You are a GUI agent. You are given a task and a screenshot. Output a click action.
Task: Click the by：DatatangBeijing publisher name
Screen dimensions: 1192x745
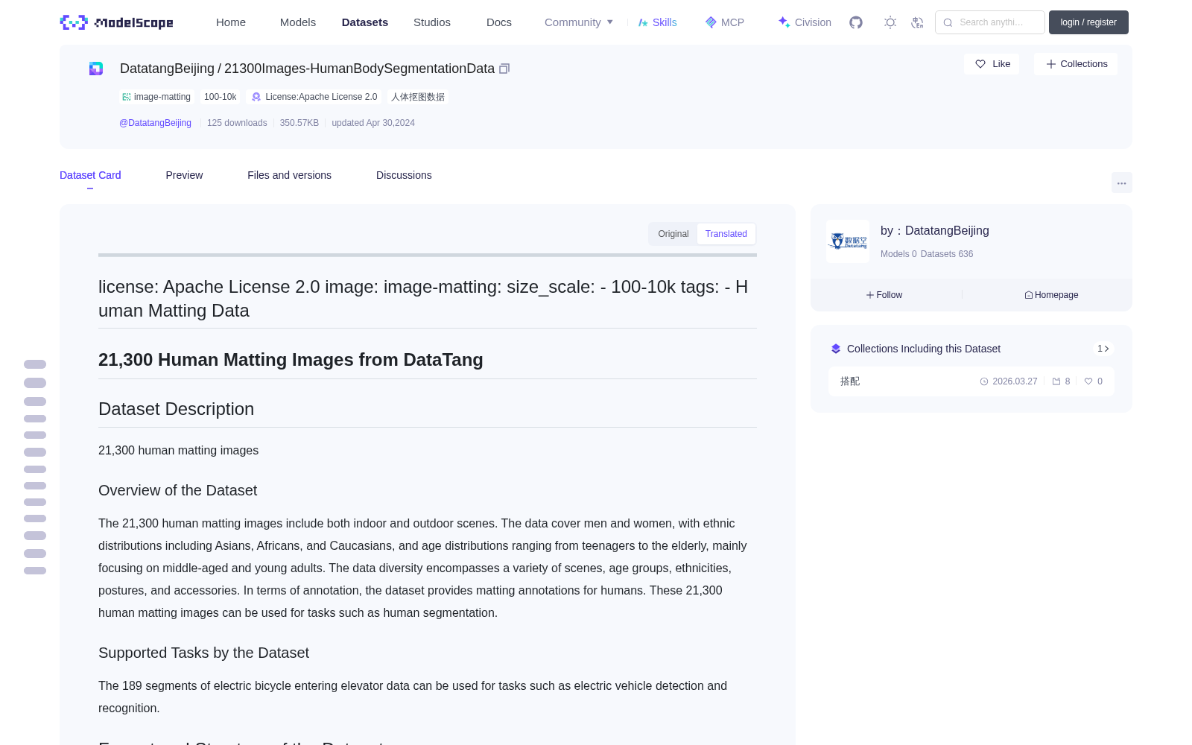click(935, 231)
